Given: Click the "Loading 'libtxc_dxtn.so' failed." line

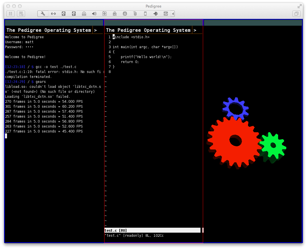Looking at the screenshot, I should [x=37, y=97].
